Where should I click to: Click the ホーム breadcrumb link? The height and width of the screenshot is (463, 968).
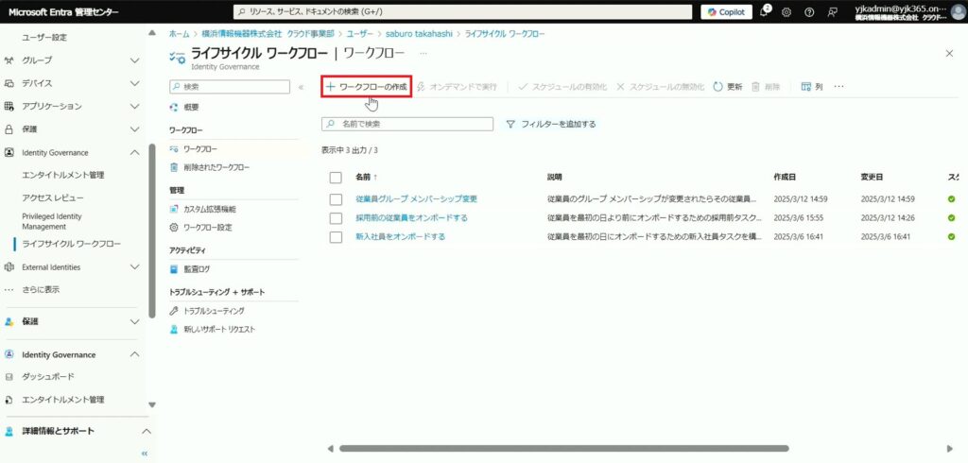click(x=179, y=34)
